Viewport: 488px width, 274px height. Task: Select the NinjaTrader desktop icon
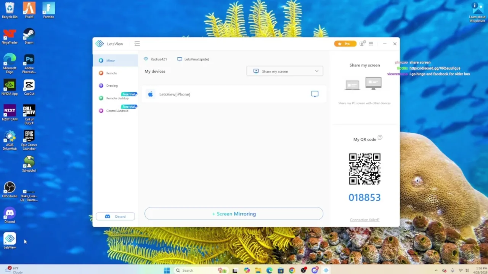10,36
